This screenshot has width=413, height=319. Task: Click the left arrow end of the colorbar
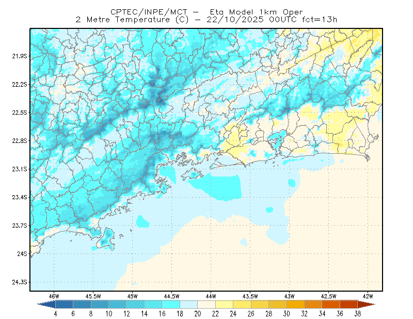pos(46,304)
